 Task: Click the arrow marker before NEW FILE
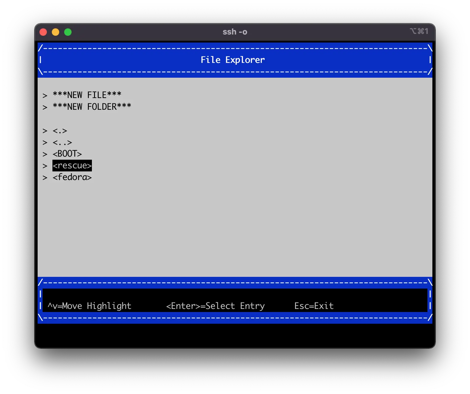45,95
